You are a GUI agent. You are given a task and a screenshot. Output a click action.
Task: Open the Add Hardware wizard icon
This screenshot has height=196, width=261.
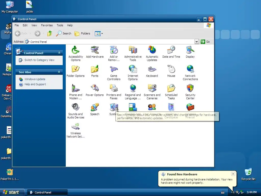tap(95, 52)
